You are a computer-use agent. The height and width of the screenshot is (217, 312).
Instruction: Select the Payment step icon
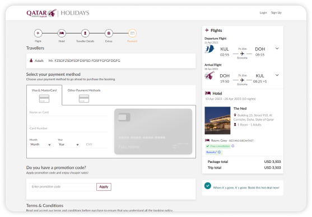pos(132,33)
